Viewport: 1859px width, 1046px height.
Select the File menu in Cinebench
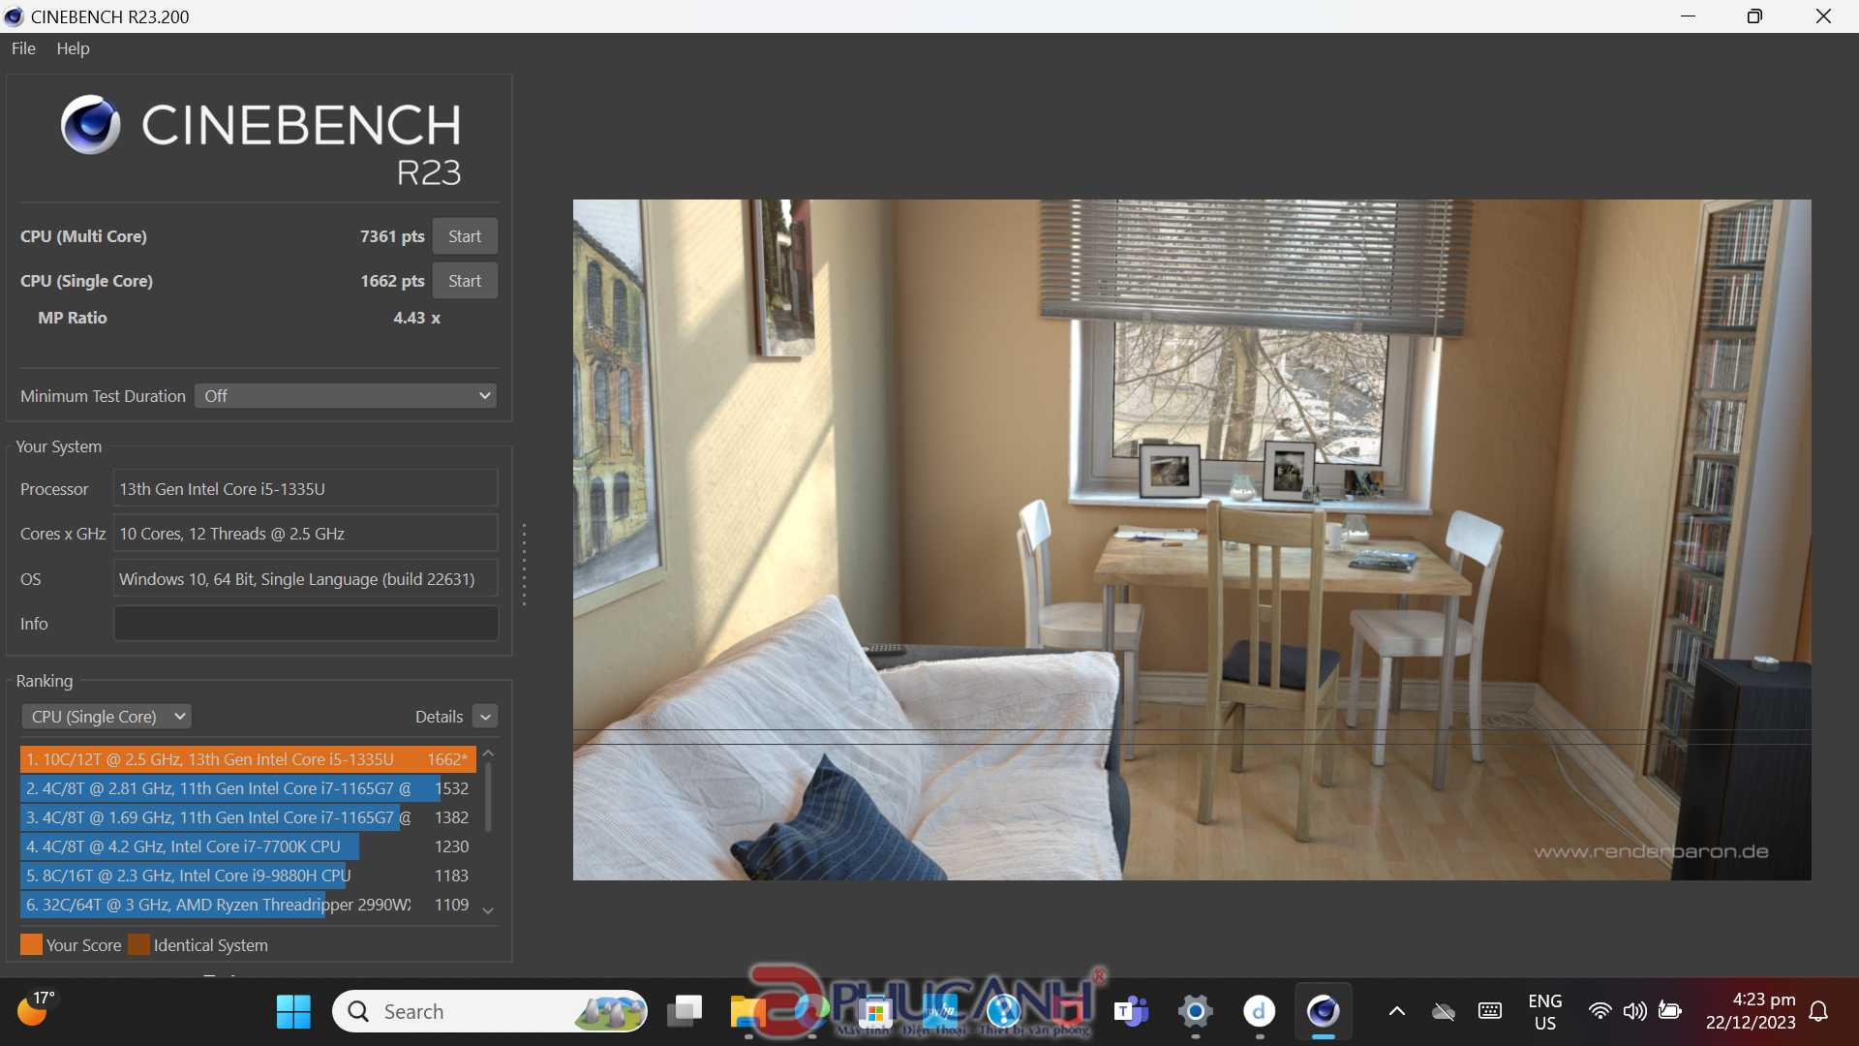click(x=21, y=47)
